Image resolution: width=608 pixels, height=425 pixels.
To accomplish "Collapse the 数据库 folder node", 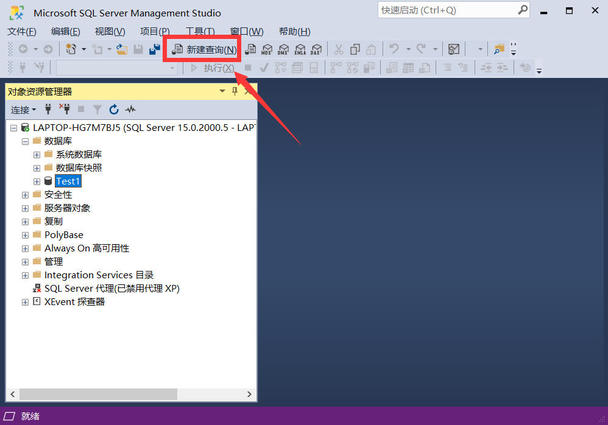I will coord(25,141).
